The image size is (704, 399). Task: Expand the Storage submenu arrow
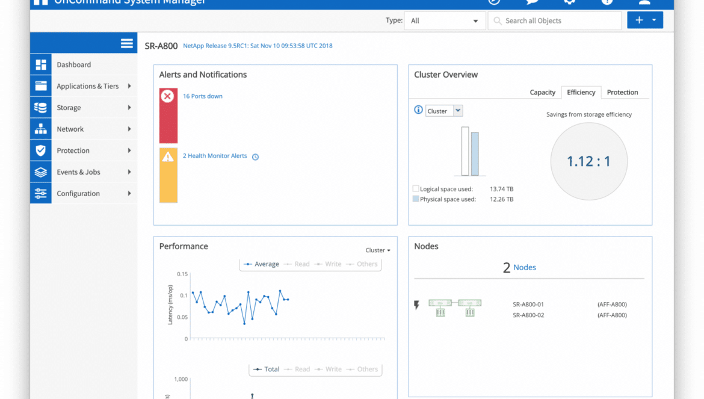[x=129, y=108]
